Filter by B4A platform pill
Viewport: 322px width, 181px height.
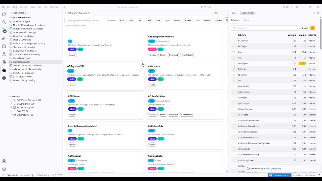click(x=131, y=21)
